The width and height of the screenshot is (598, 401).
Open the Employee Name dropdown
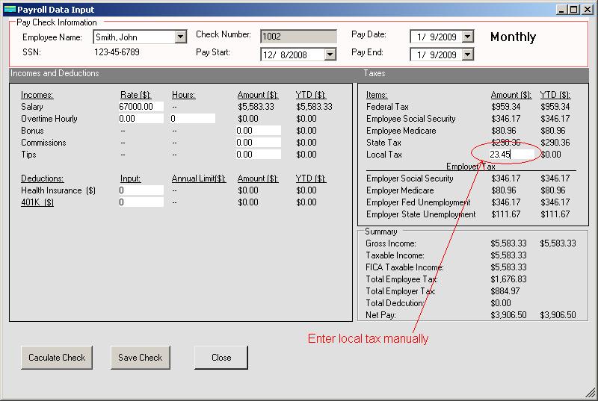pyautogui.click(x=180, y=37)
